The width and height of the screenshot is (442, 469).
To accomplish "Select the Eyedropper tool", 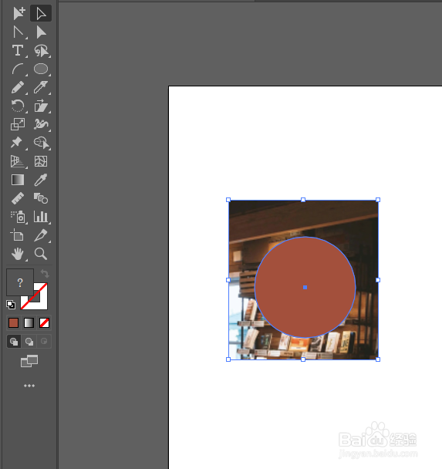I will 41,180.
